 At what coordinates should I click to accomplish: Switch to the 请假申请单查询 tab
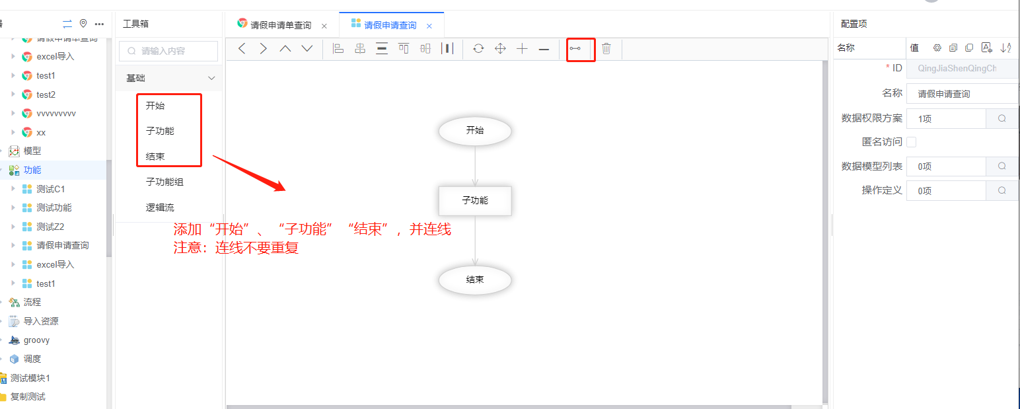pyautogui.click(x=280, y=26)
